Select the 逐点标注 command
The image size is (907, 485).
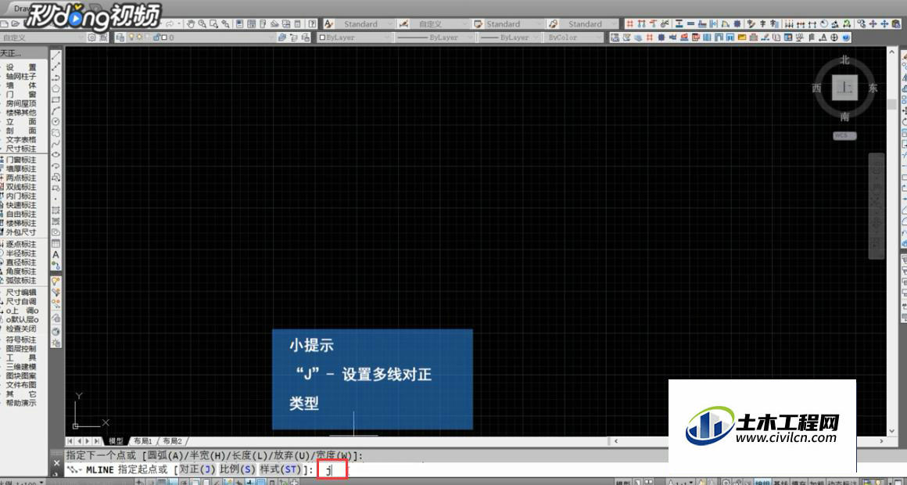21,244
